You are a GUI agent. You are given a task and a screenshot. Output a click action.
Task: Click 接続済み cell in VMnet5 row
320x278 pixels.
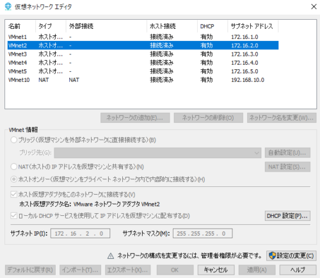click(x=162, y=71)
